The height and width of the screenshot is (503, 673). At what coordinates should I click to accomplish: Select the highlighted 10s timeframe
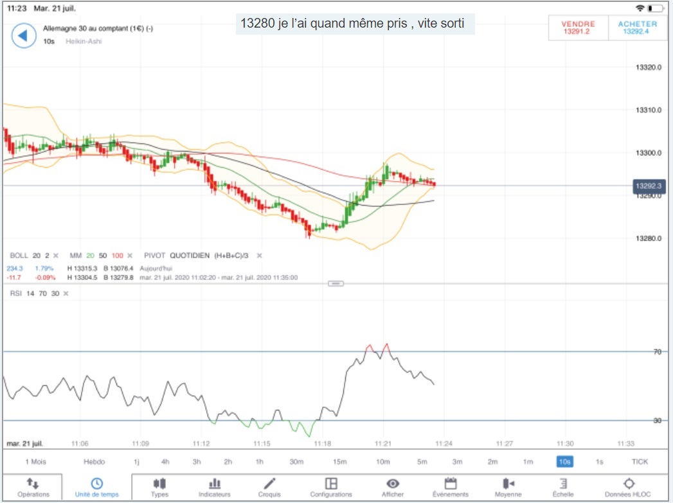click(564, 462)
